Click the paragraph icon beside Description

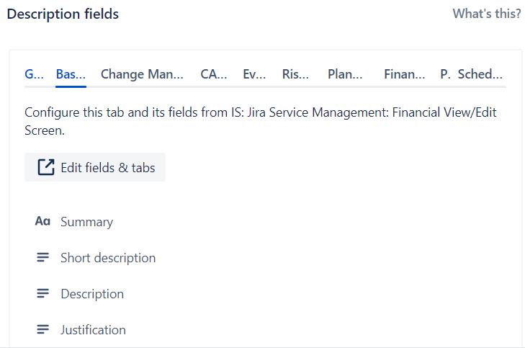(43, 293)
